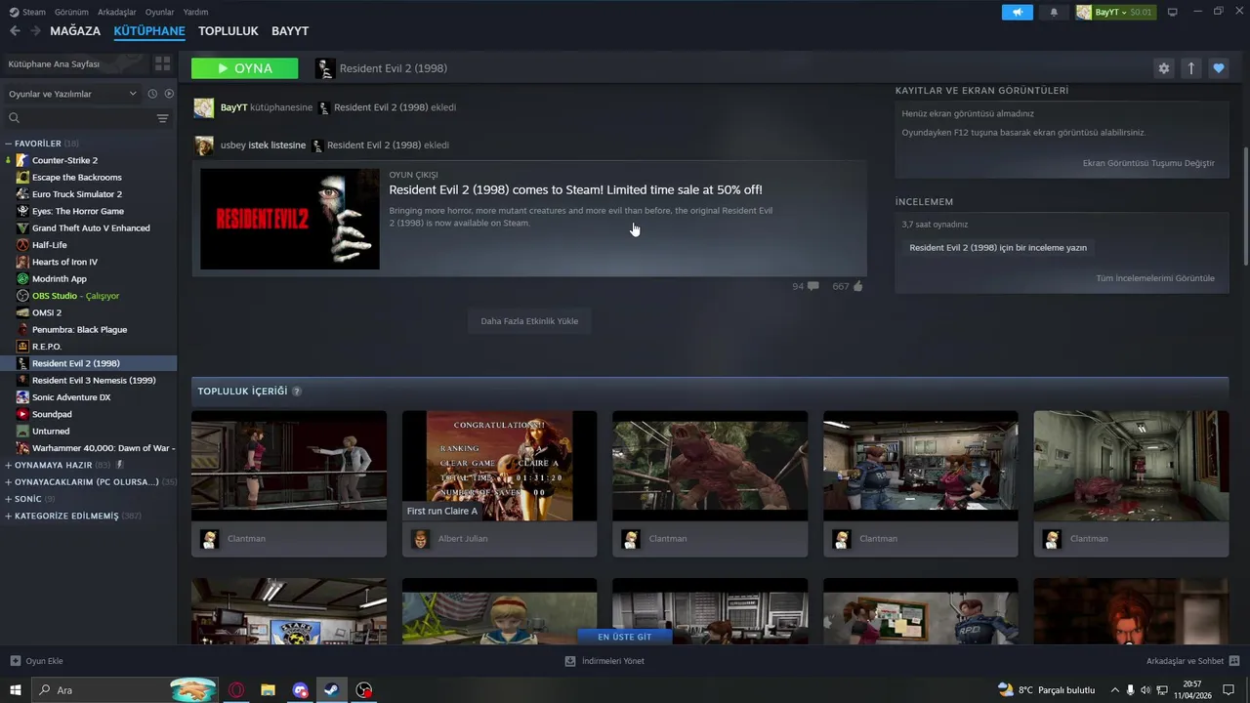The height and width of the screenshot is (703, 1250).
Task: Open Discord from the taskbar
Action: 300,690
